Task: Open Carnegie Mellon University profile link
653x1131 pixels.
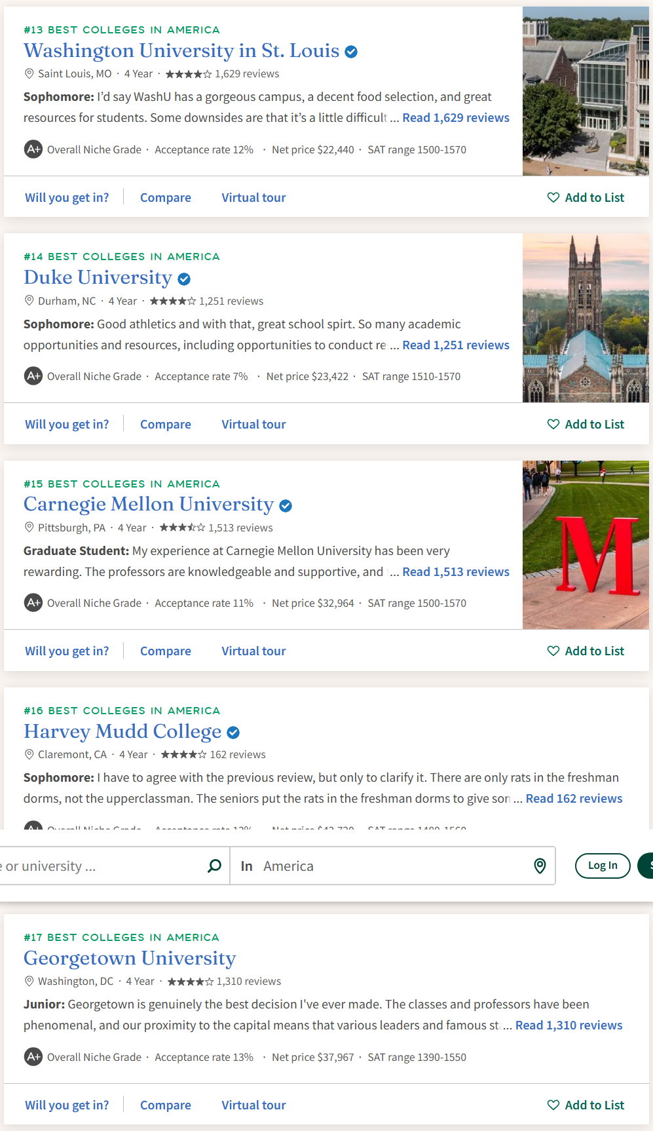Action: 149,505
